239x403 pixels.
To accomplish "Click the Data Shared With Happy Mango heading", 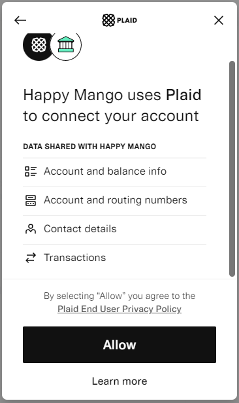I will point(89,147).
